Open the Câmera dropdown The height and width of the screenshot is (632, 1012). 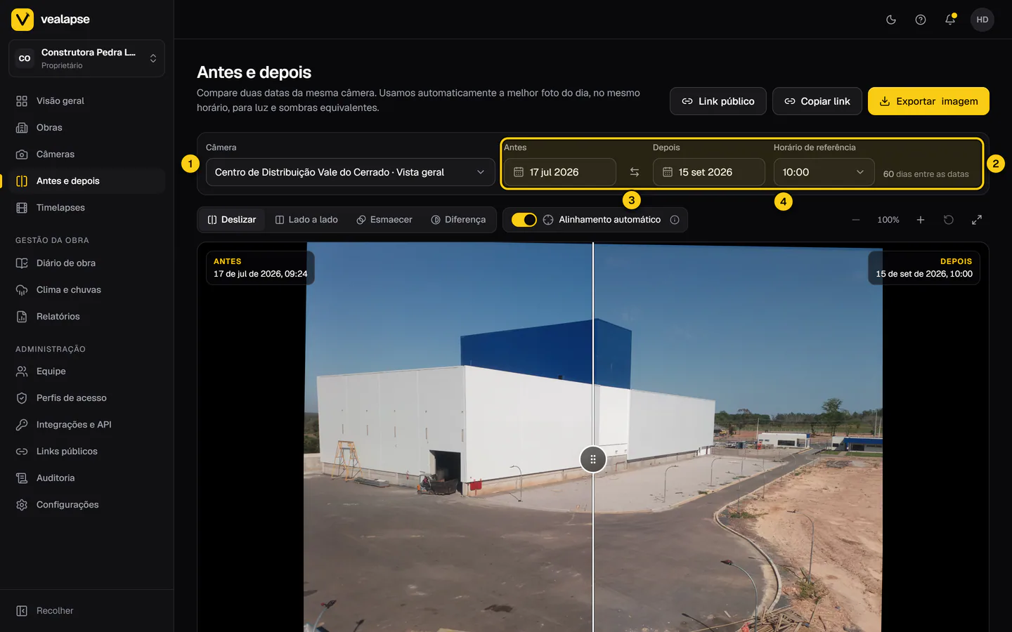tap(351, 172)
